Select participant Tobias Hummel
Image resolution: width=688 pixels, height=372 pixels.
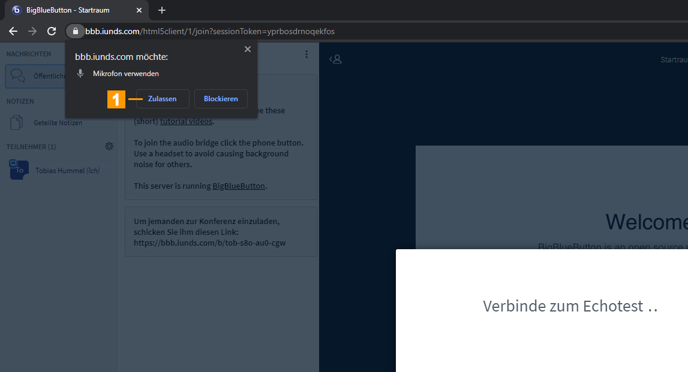pyautogui.click(x=67, y=171)
